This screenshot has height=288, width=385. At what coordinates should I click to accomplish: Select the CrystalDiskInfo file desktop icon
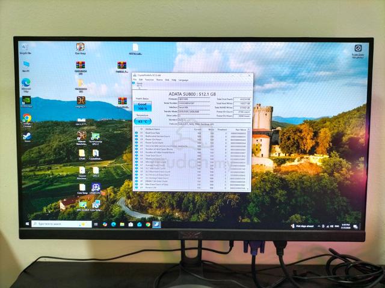tap(96, 155)
